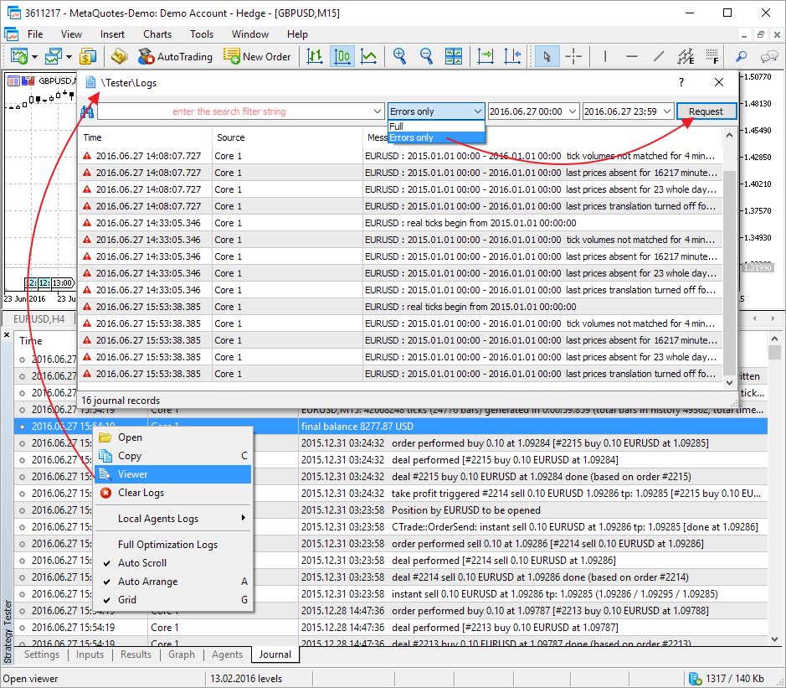The image size is (786, 688).
Task: Select Fibonacci Retracement tool
Action: [712, 56]
